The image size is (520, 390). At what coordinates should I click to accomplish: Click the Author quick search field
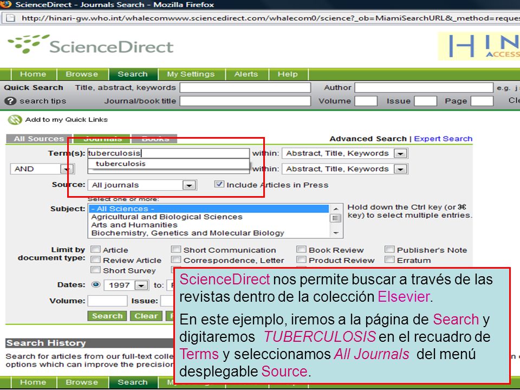(424, 88)
